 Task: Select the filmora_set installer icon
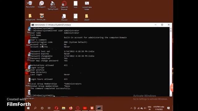tap(41, 17)
